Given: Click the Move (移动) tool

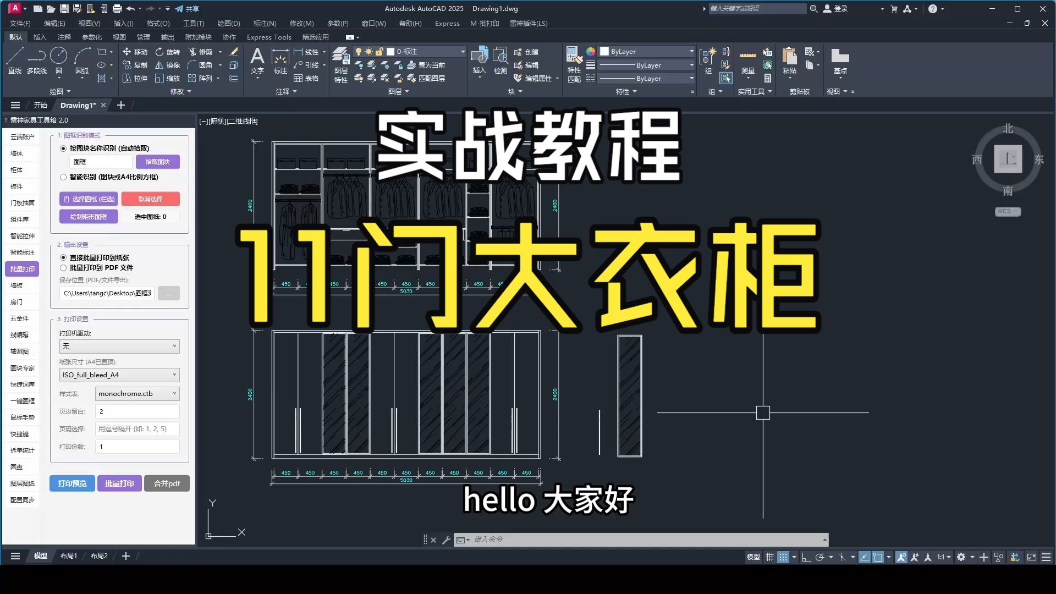Looking at the screenshot, I should click(x=135, y=52).
